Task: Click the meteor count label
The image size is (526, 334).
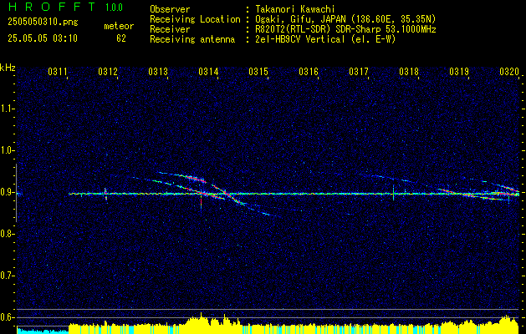Action: coord(119,26)
